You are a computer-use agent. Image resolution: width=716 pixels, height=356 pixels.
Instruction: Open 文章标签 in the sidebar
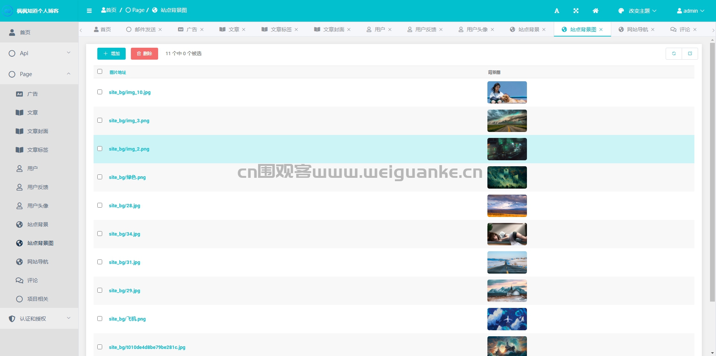click(39, 150)
